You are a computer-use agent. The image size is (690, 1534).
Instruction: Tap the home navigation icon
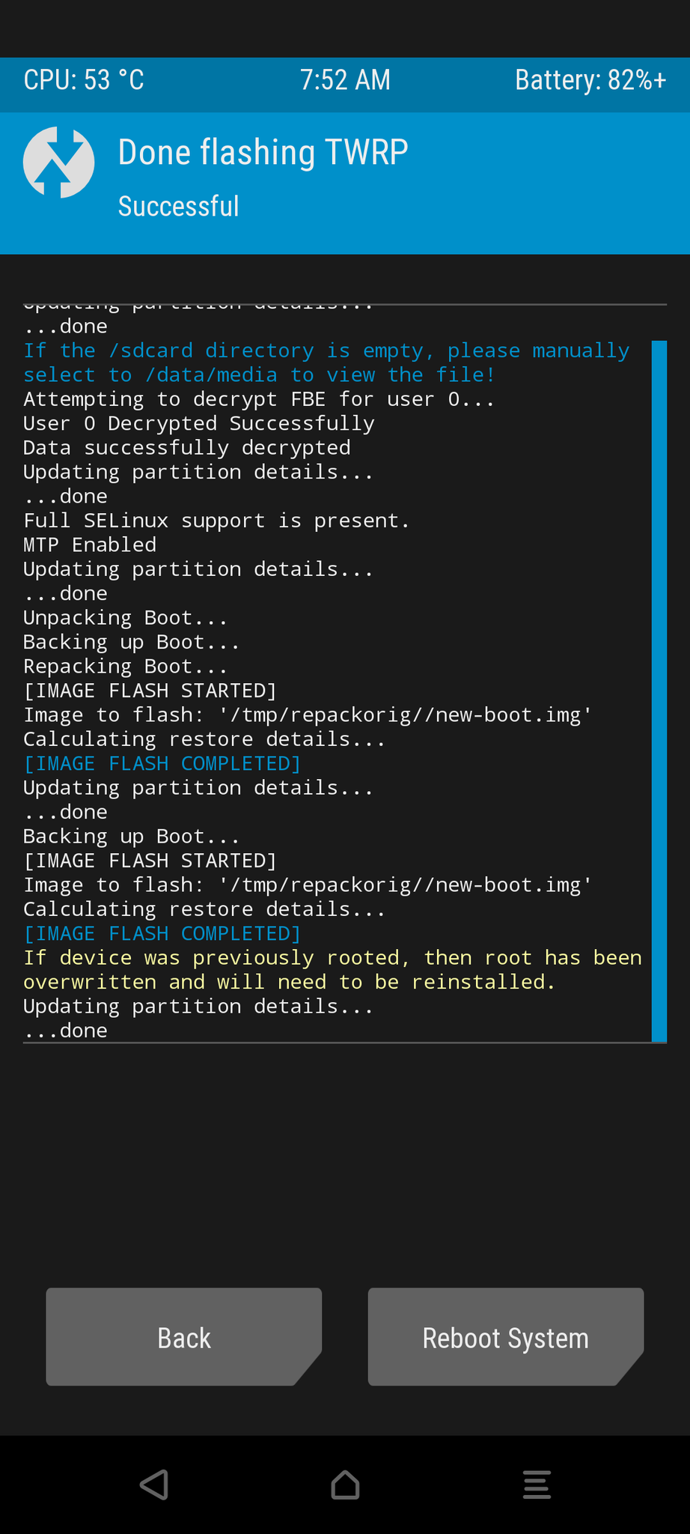point(345,1485)
